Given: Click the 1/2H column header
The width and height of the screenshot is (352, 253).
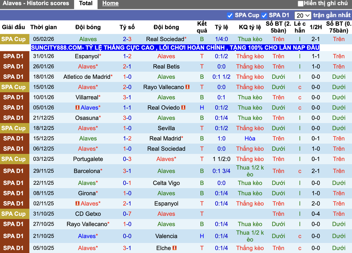Looking at the screenshot, I should coord(316,27).
